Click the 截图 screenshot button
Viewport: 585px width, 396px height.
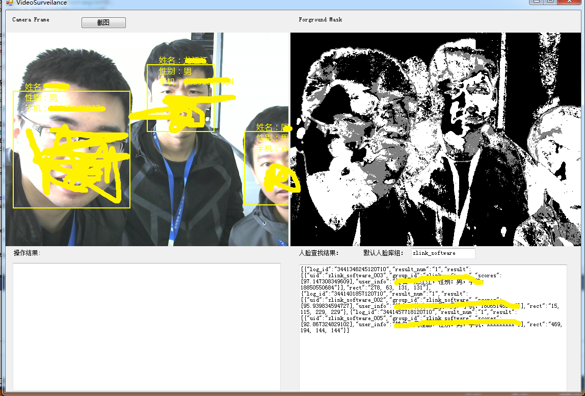coord(103,22)
